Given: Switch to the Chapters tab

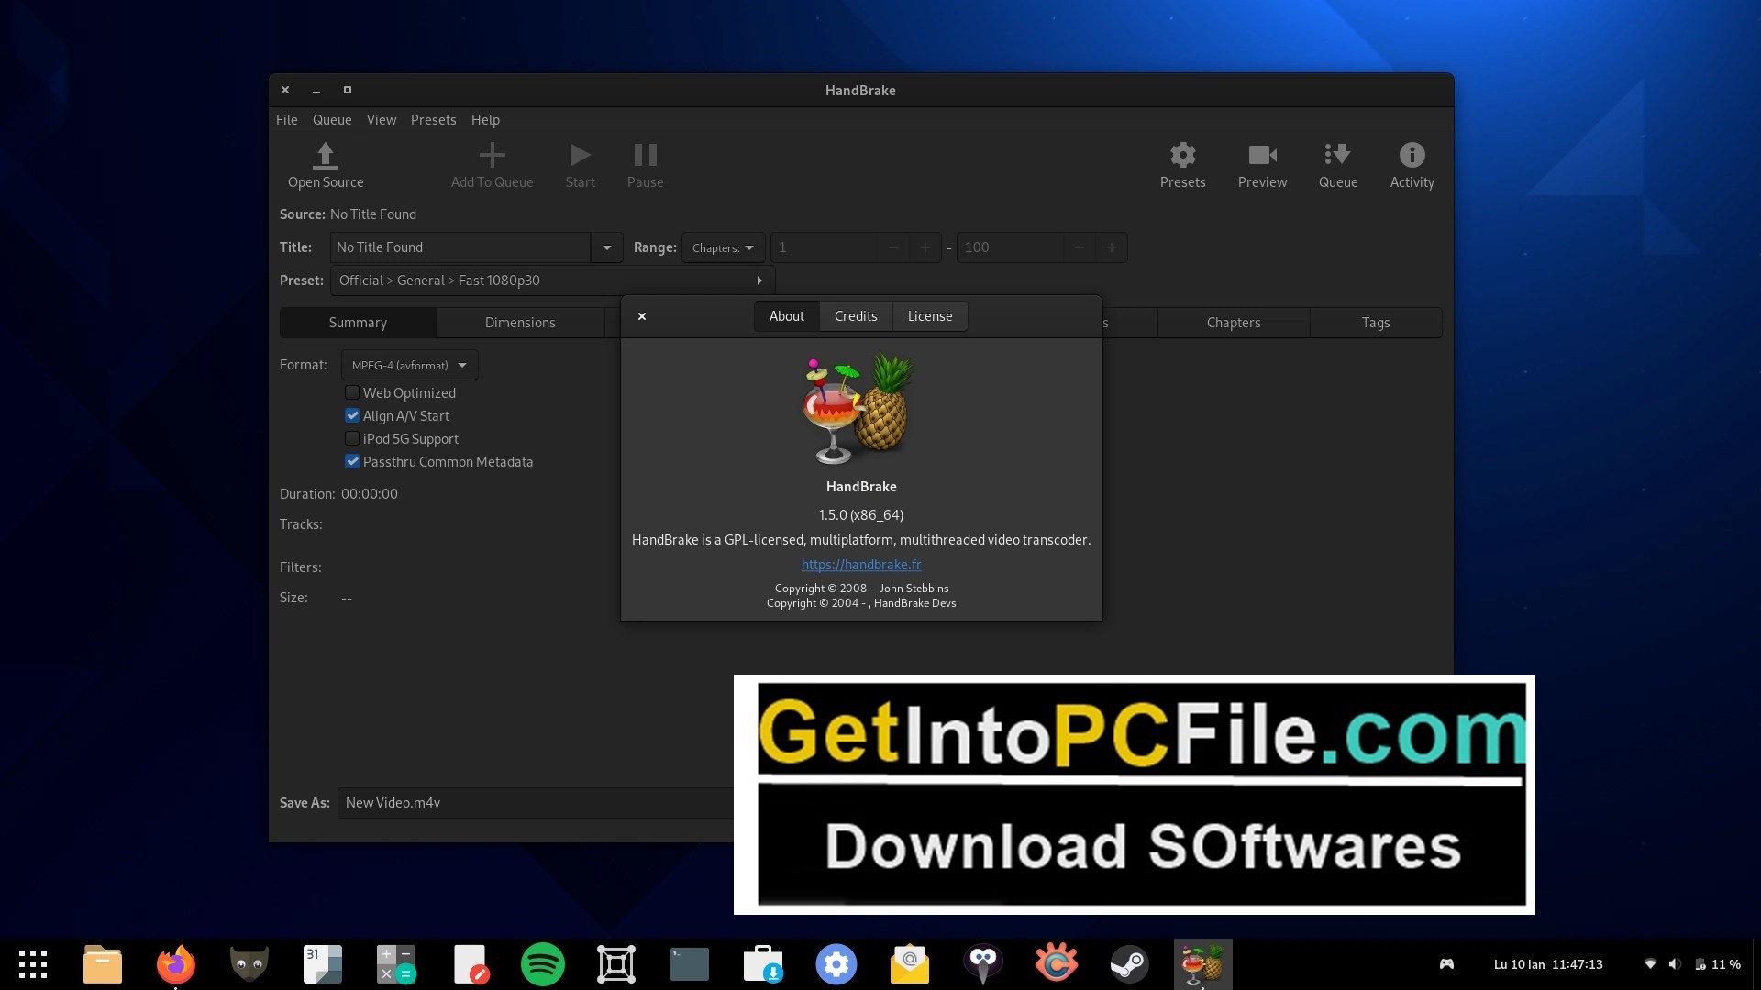Looking at the screenshot, I should click(x=1234, y=323).
